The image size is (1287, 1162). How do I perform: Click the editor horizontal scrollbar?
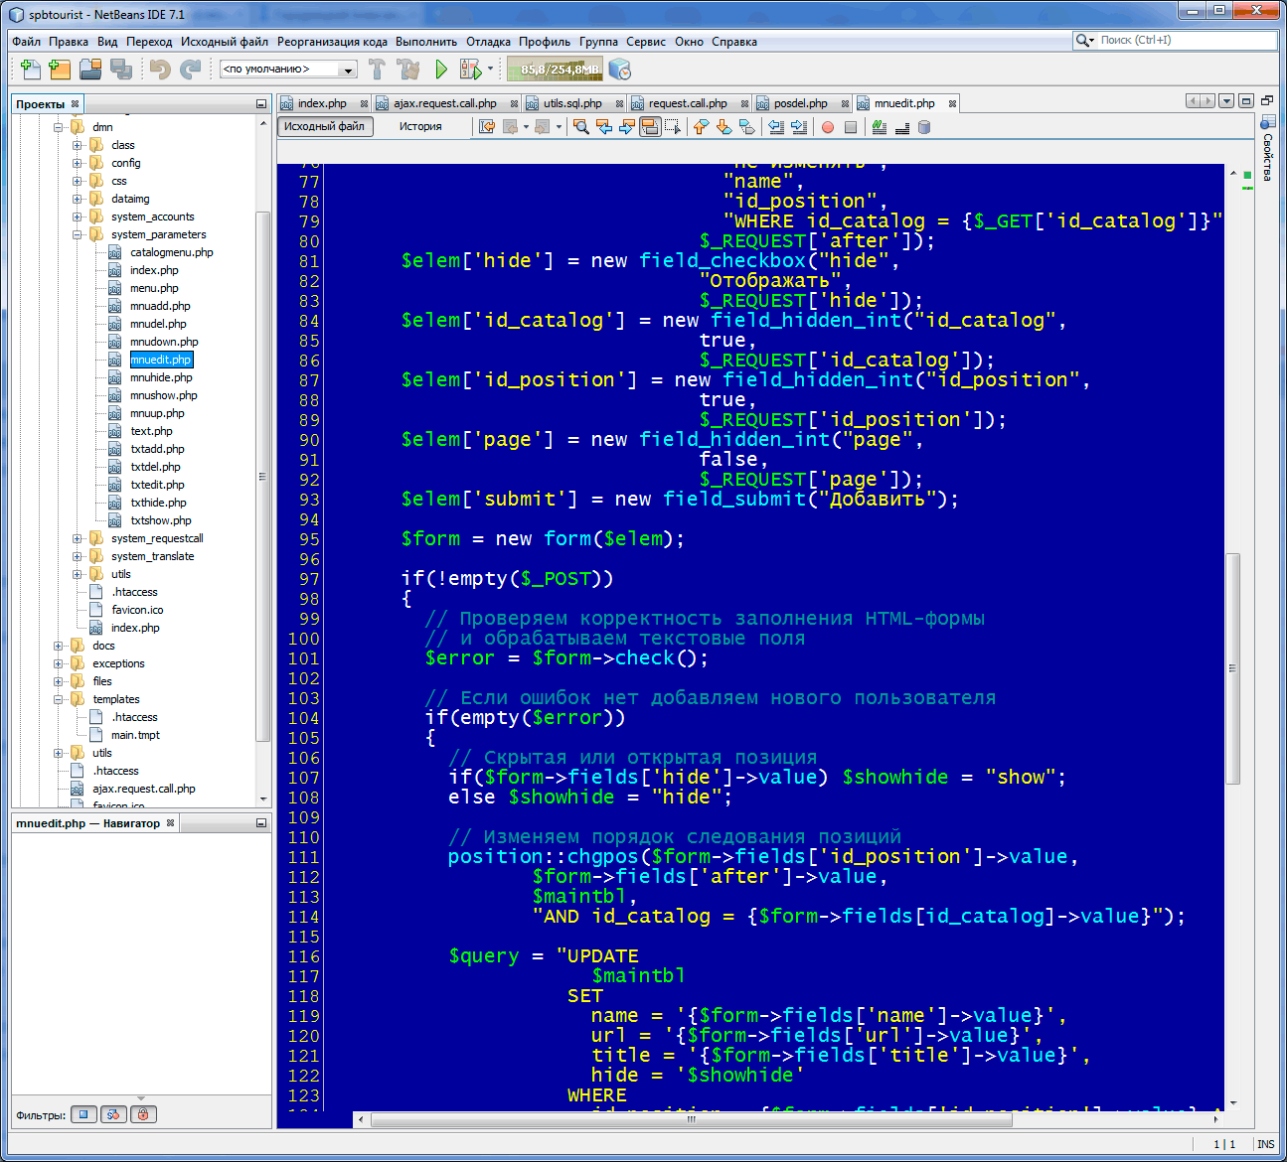pyautogui.click(x=691, y=1119)
